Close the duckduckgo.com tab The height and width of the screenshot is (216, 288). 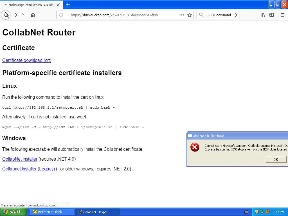(58, 5)
